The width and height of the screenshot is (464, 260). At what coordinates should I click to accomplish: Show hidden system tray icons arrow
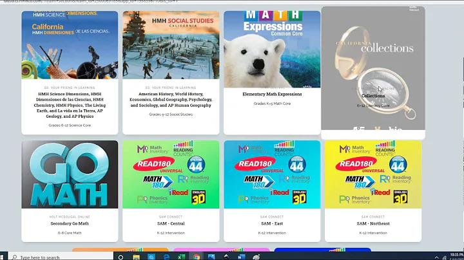(x=436, y=257)
